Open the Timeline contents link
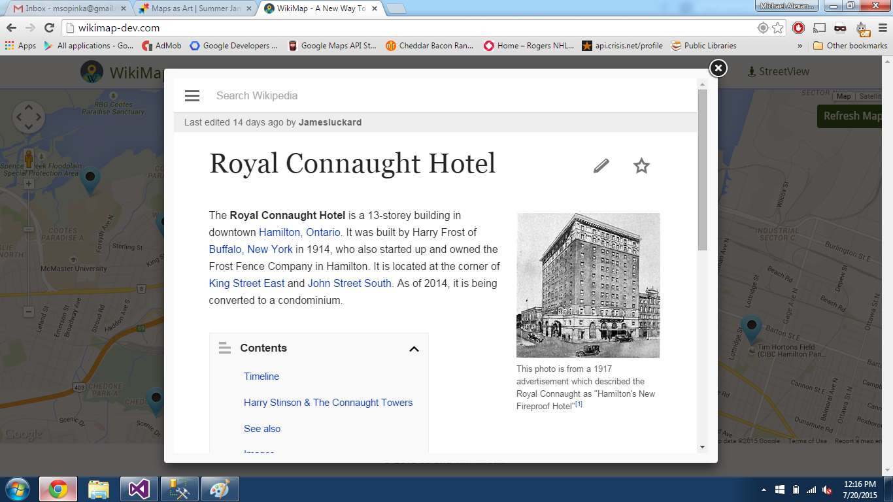893x502 pixels. pos(261,376)
